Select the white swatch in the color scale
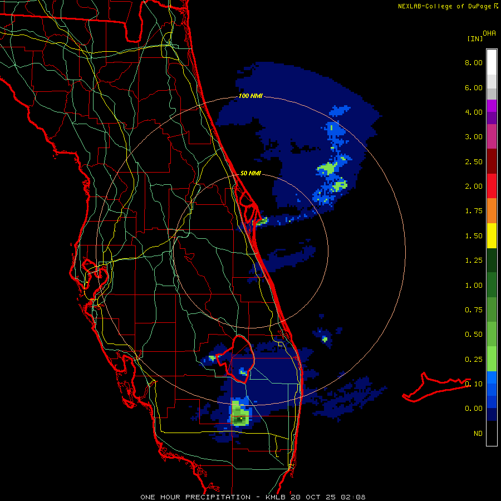Viewport: 501px width, 501px height. pyautogui.click(x=492, y=62)
